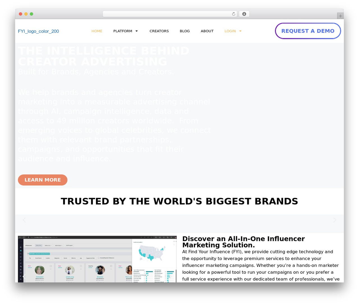The width and height of the screenshot is (359, 304).
Task: Click the platform screenshot slider previous arrow
Action: [24, 277]
